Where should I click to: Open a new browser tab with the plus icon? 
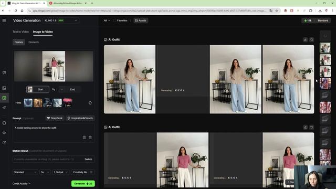coord(92,3)
